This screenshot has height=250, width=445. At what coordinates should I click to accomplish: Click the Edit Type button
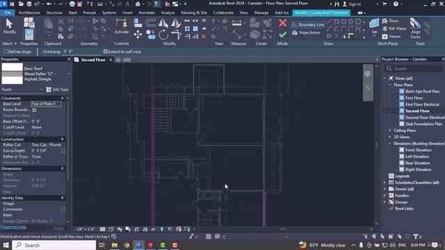click(58, 90)
